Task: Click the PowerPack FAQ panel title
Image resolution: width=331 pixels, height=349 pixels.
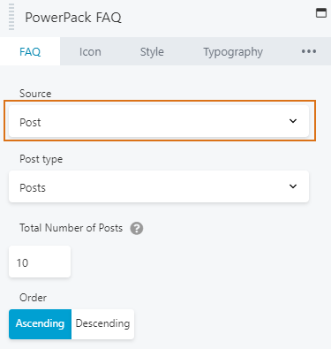Action: tap(73, 18)
